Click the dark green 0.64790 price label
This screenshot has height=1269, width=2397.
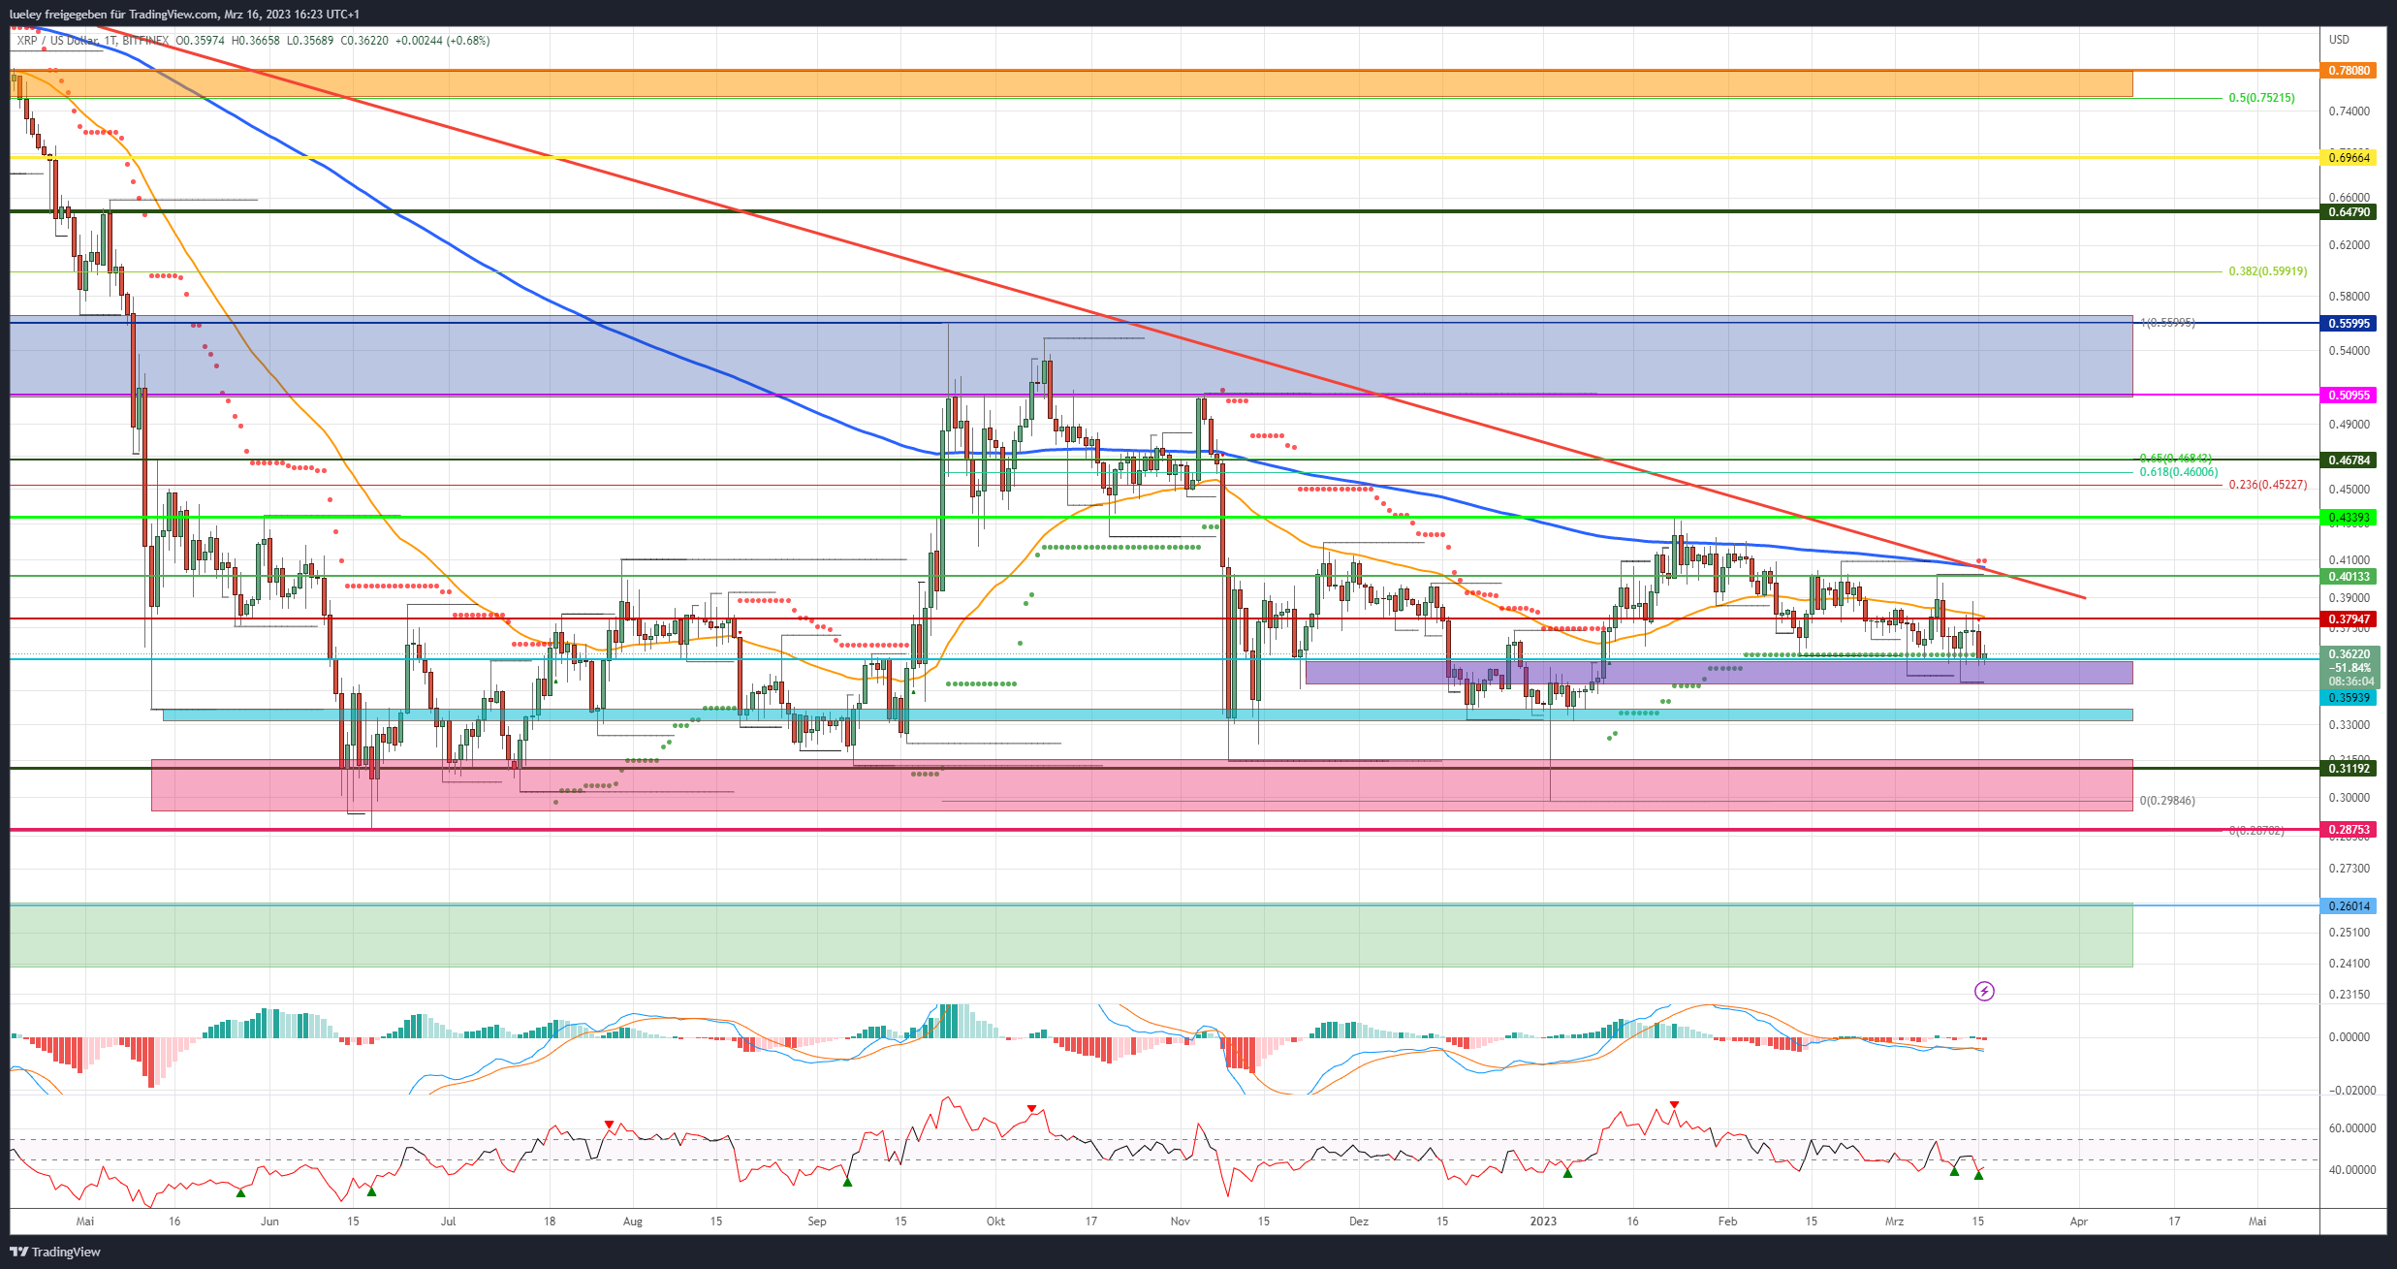[2349, 211]
